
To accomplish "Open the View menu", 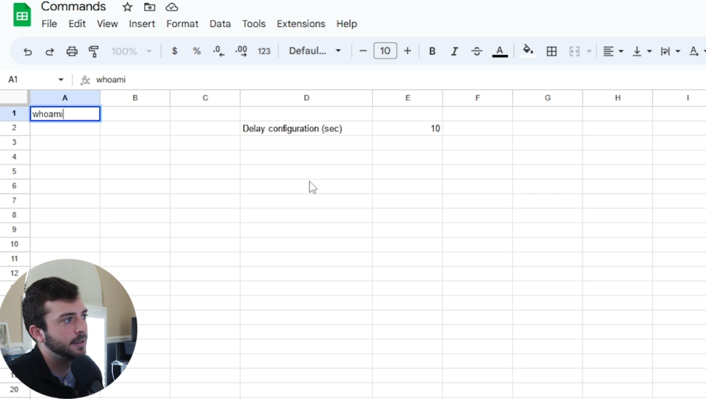I will pos(107,24).
